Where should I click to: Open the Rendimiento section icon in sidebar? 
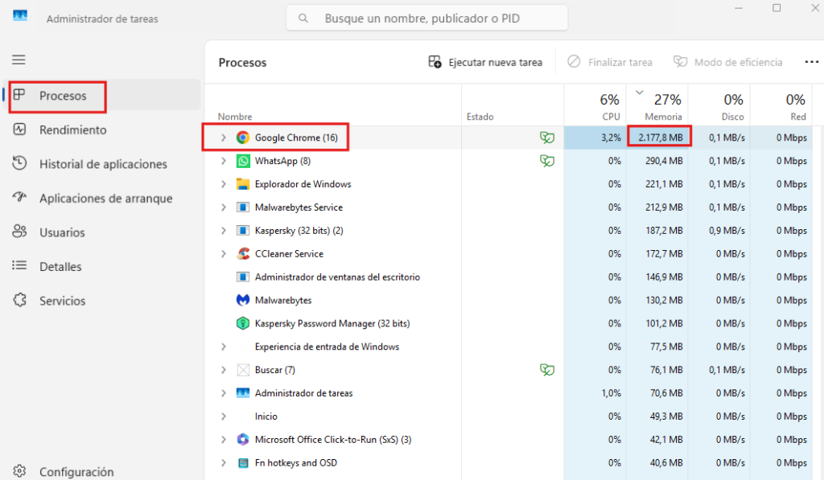click(19, 129)
